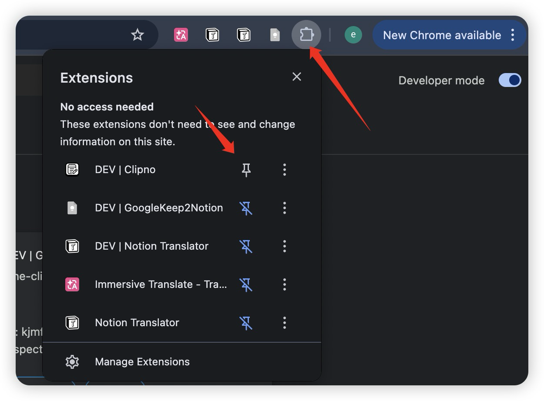
Task: Select the DEV | Clipno list entry
Action: 125,170
